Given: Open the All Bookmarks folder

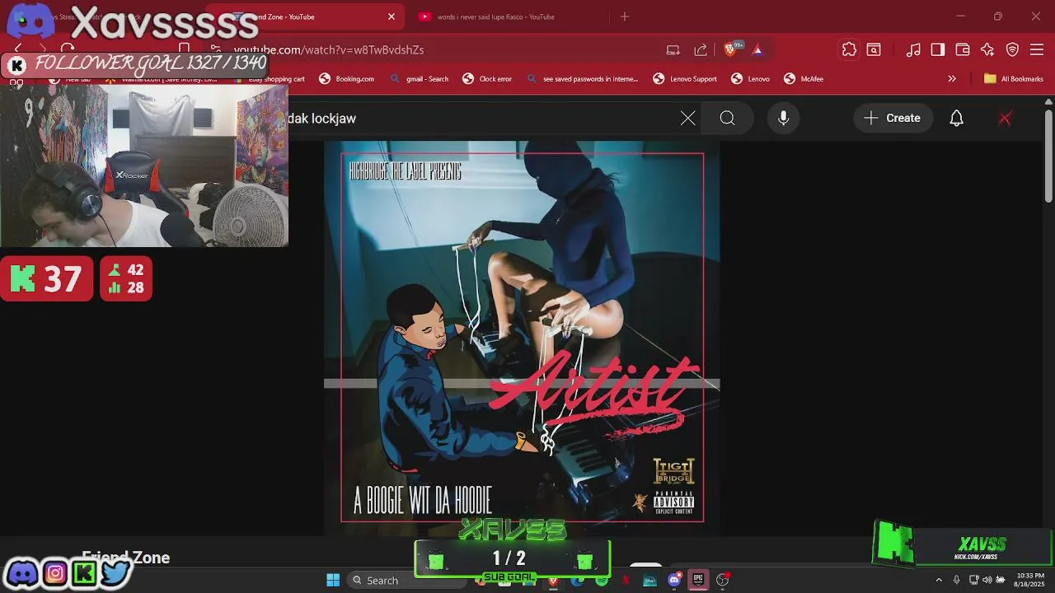Looking at the screenshot, I should 1014,79.
